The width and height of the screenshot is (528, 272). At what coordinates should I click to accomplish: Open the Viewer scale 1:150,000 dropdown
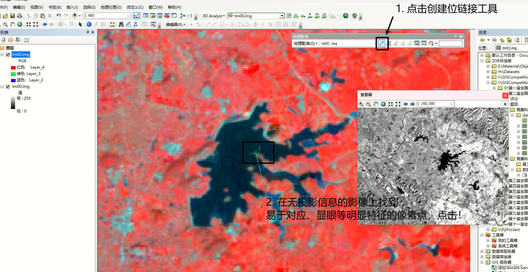[x=452, y=104]
